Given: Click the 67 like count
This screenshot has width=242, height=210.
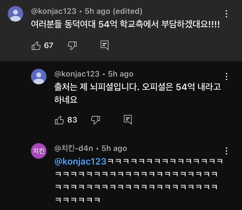Looking at the screenshot, I should (49, 45).
